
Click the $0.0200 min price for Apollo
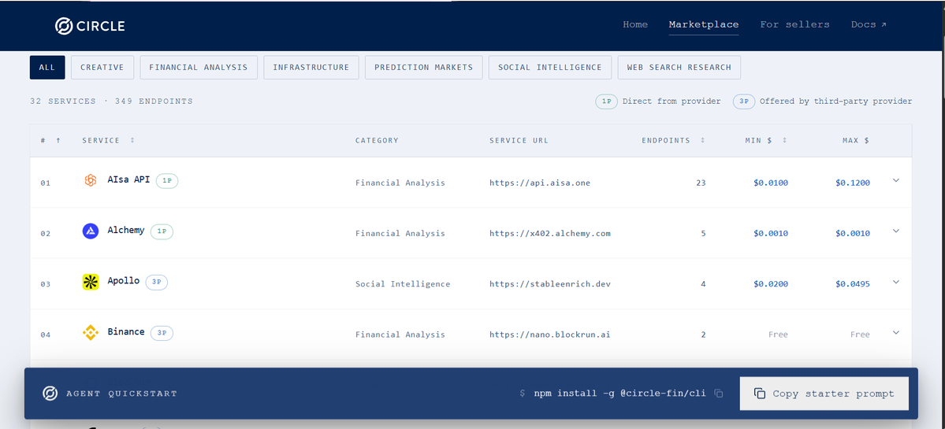[x=771, y=284]
